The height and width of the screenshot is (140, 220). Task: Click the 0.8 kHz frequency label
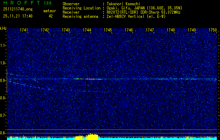pos(3,98)
